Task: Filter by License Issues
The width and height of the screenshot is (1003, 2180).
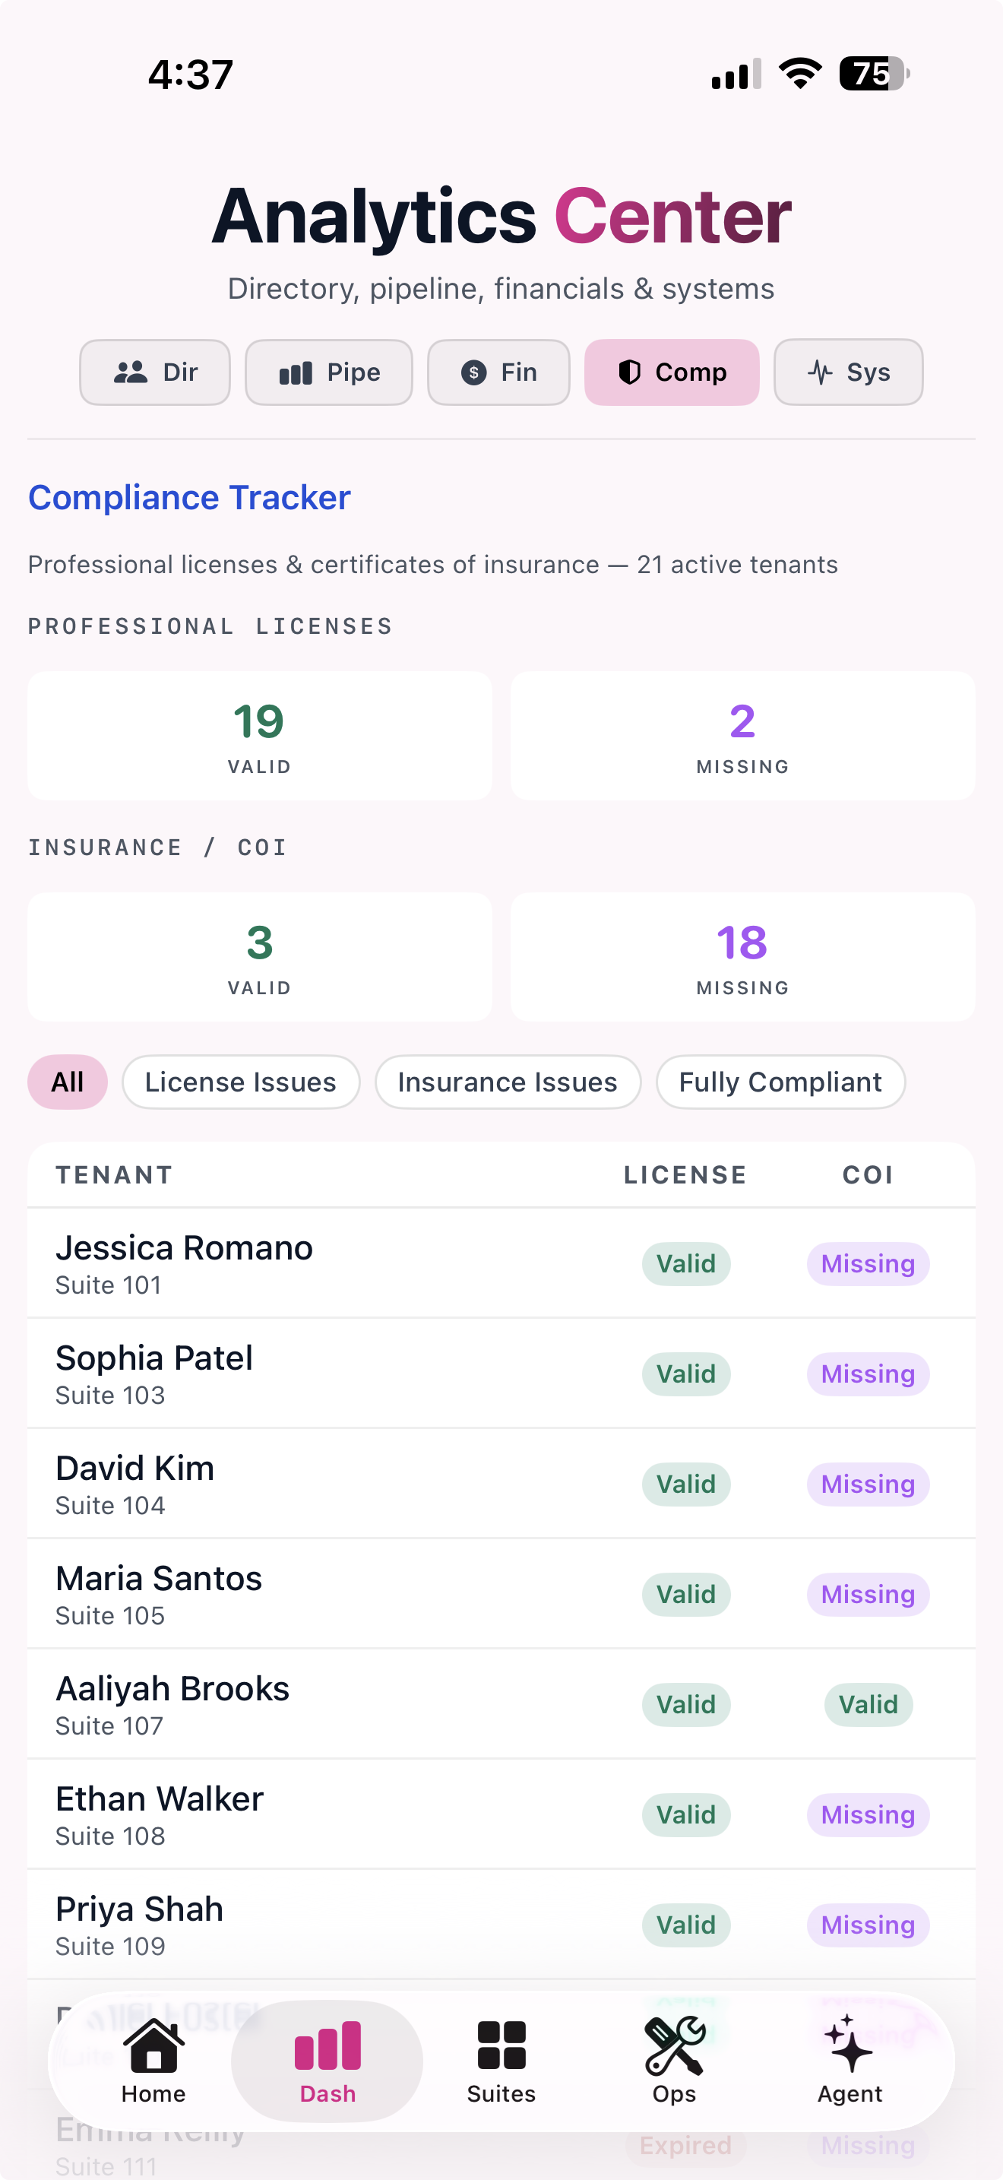Action: [241, 1082]
